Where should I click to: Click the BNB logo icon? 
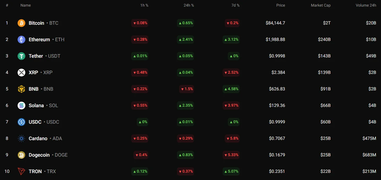pyautogui.click(x=21, y=89)
